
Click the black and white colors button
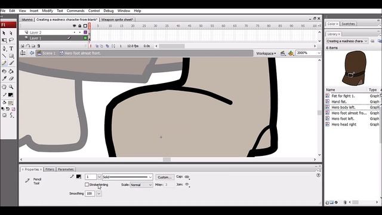(x=2, y=109)
